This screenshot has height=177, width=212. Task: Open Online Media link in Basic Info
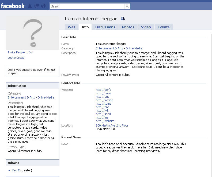click(134, 48)
